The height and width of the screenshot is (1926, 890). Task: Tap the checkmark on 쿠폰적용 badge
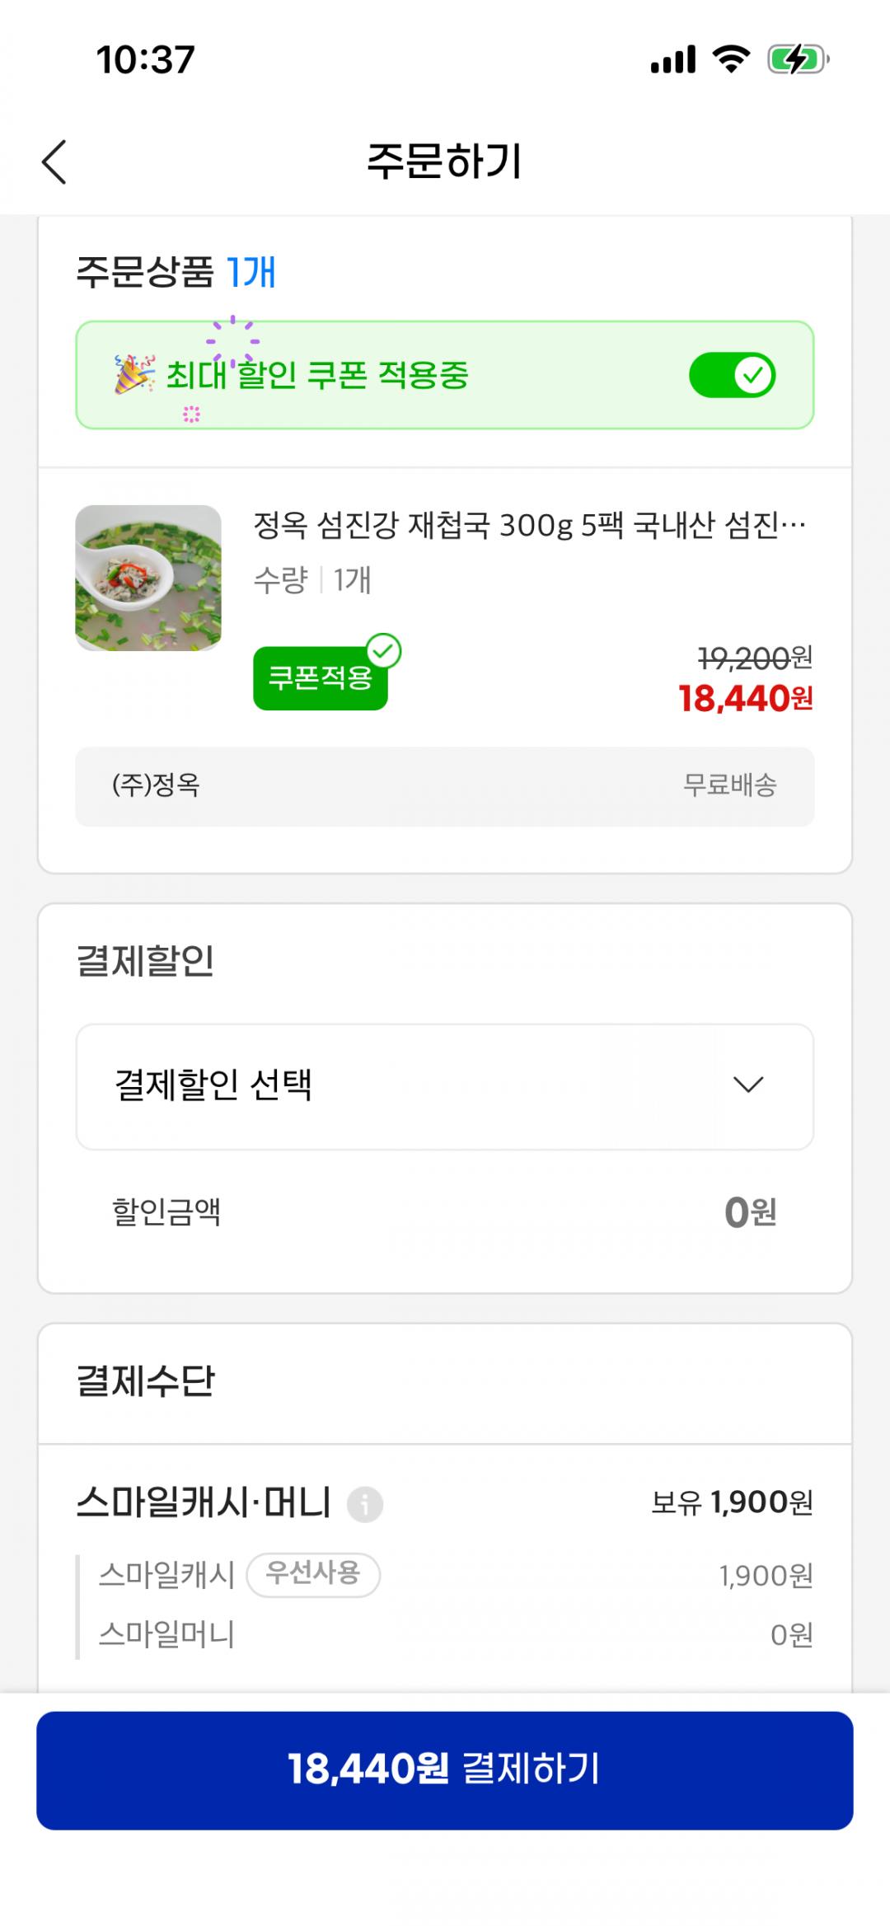point(383,652)
